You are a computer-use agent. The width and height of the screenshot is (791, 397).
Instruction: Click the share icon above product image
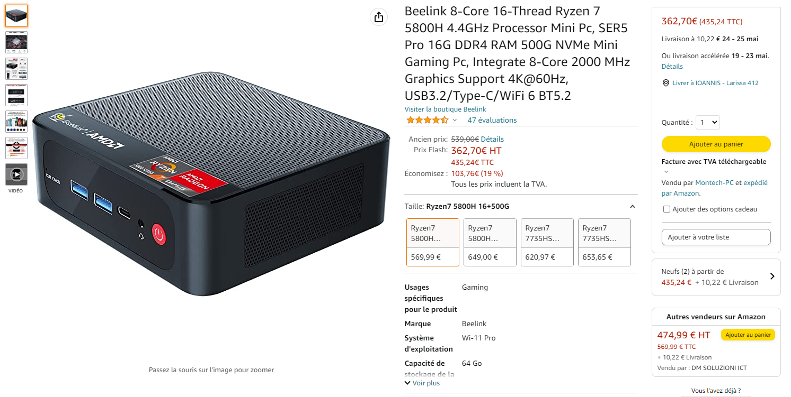pos(378,17)
